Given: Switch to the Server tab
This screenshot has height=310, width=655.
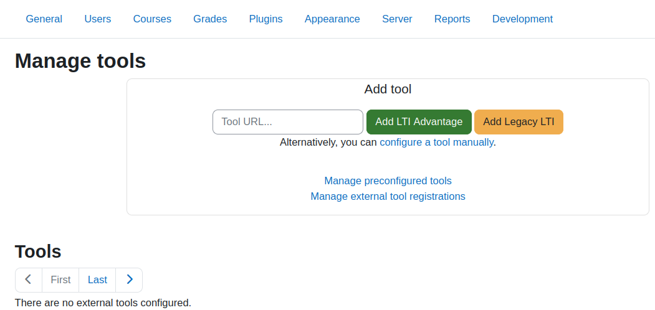Looking at the screenshot, I should (397, 19).
